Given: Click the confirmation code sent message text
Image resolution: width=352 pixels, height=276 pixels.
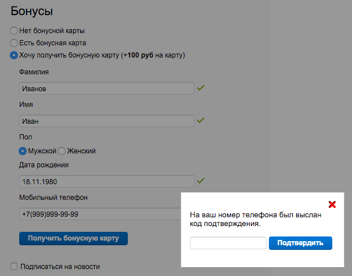Looking at the screenshot, I should (x=255, y=219).
